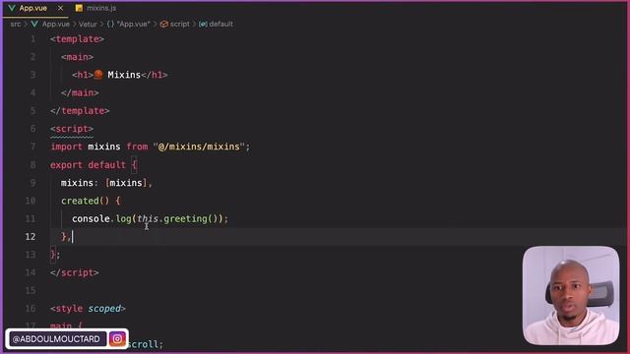Open the mixins.js editor tab
The width and height of the screenshot is (630, 354).
pyautogui.click(x=101, y=8)
